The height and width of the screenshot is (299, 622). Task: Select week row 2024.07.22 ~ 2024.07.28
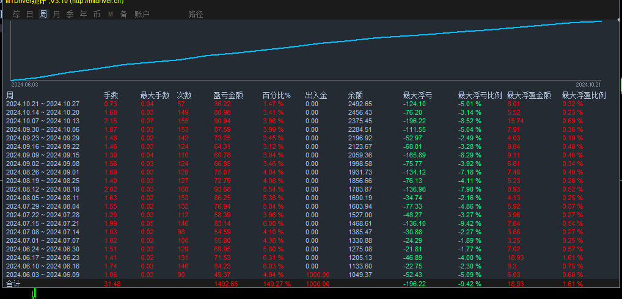point(311,215)
